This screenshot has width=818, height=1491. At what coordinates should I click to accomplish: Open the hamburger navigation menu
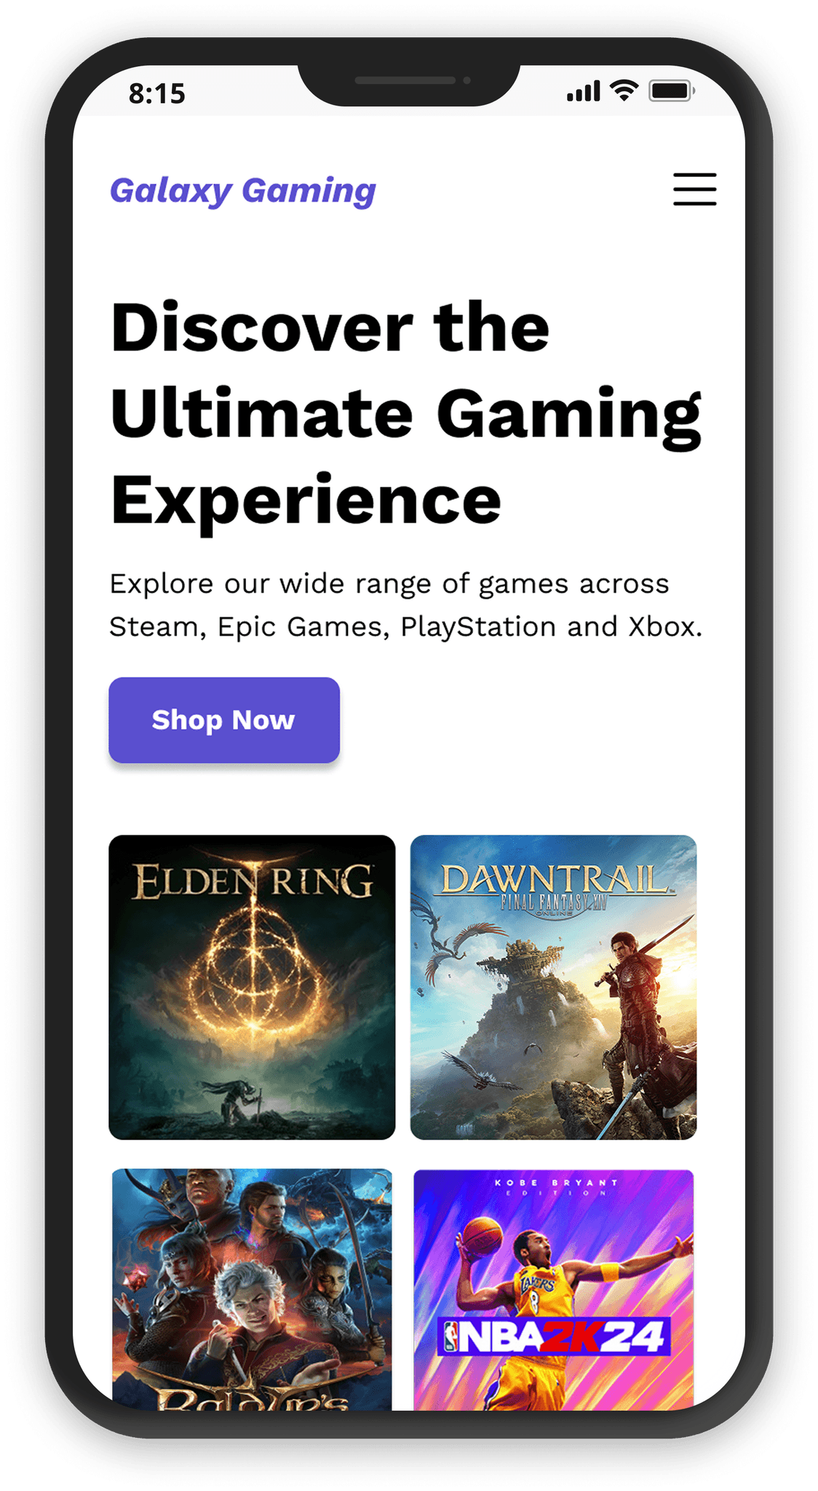(694, 189)
